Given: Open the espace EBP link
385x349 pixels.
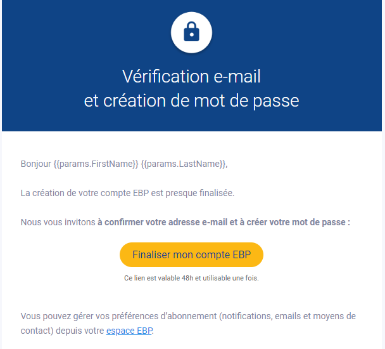Looking at the screenshot, I should click(129, 331).
